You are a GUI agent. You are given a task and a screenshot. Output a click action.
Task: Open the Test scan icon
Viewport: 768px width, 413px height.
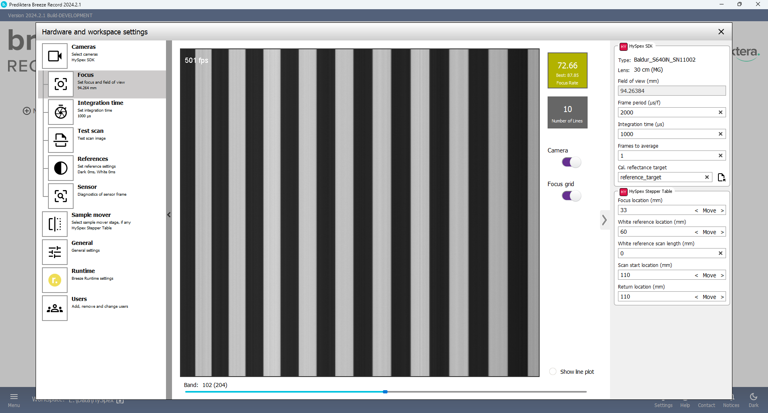[x=61, y=140]
